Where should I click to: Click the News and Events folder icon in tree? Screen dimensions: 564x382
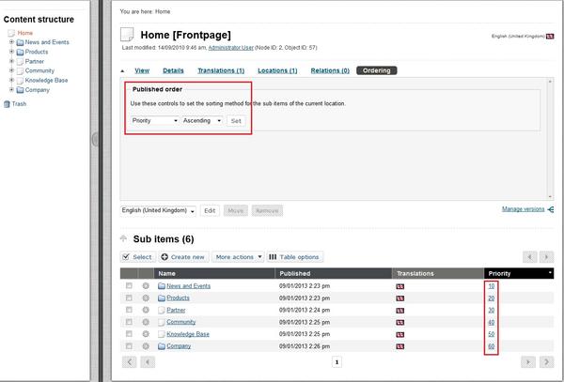coord(20,42)
